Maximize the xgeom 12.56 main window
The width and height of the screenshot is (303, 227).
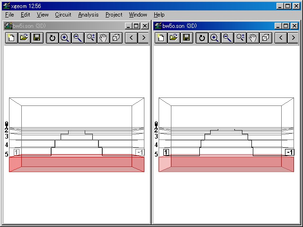click(x=288, y=6)
